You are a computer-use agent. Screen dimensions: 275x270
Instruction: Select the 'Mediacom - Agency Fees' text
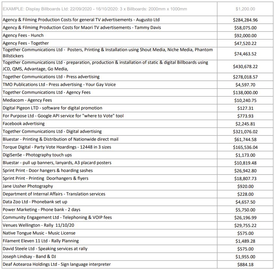pos(27,100)
